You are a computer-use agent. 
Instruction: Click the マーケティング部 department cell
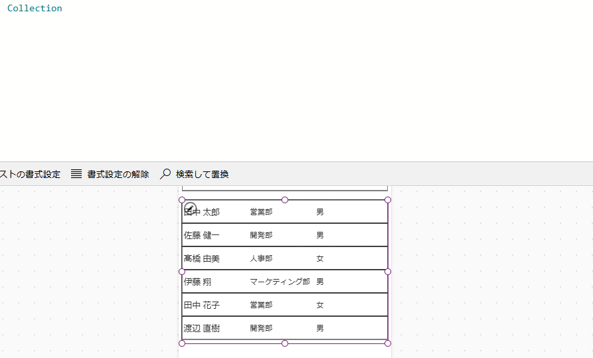(x=280, y=282)
